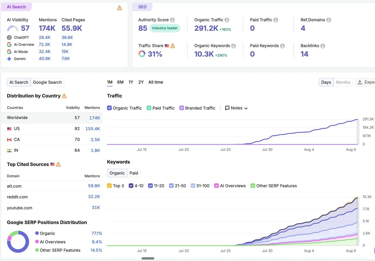Screen dimensions: 375x261
Task: Toggle the AI Overviews keywords checkbox
Action: click(x=217, y=186)
